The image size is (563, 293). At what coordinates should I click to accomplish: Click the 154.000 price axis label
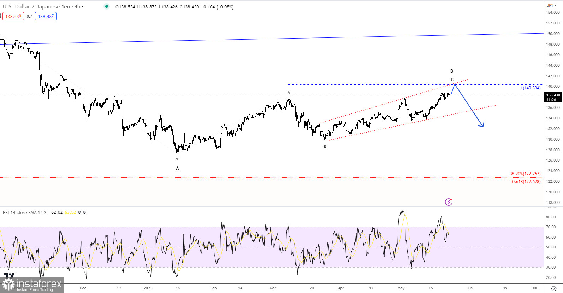click(553, 12)
